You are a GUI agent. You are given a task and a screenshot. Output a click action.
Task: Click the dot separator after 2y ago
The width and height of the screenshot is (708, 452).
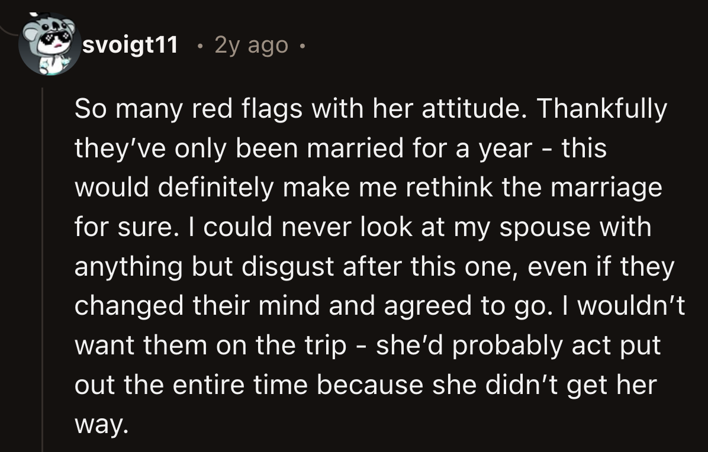(x=302, y=46)
